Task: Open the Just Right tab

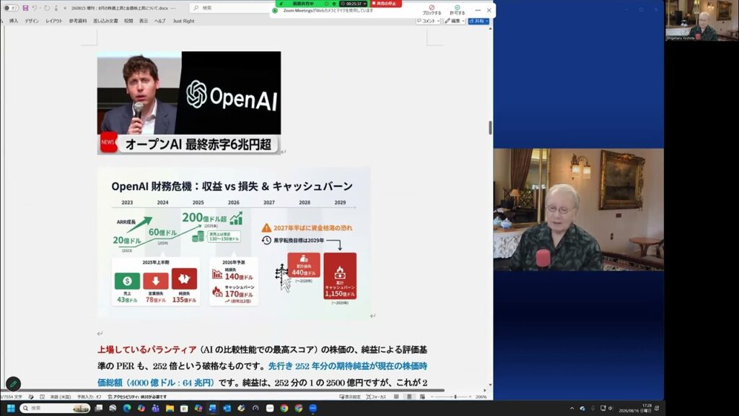Action: point(183,21)
